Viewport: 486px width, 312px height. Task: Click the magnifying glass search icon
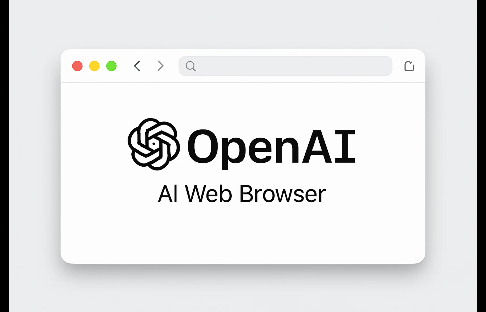tap(191, 66)
